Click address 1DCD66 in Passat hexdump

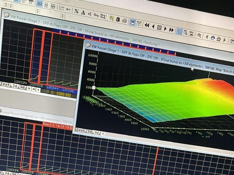[x=52, y=88]
